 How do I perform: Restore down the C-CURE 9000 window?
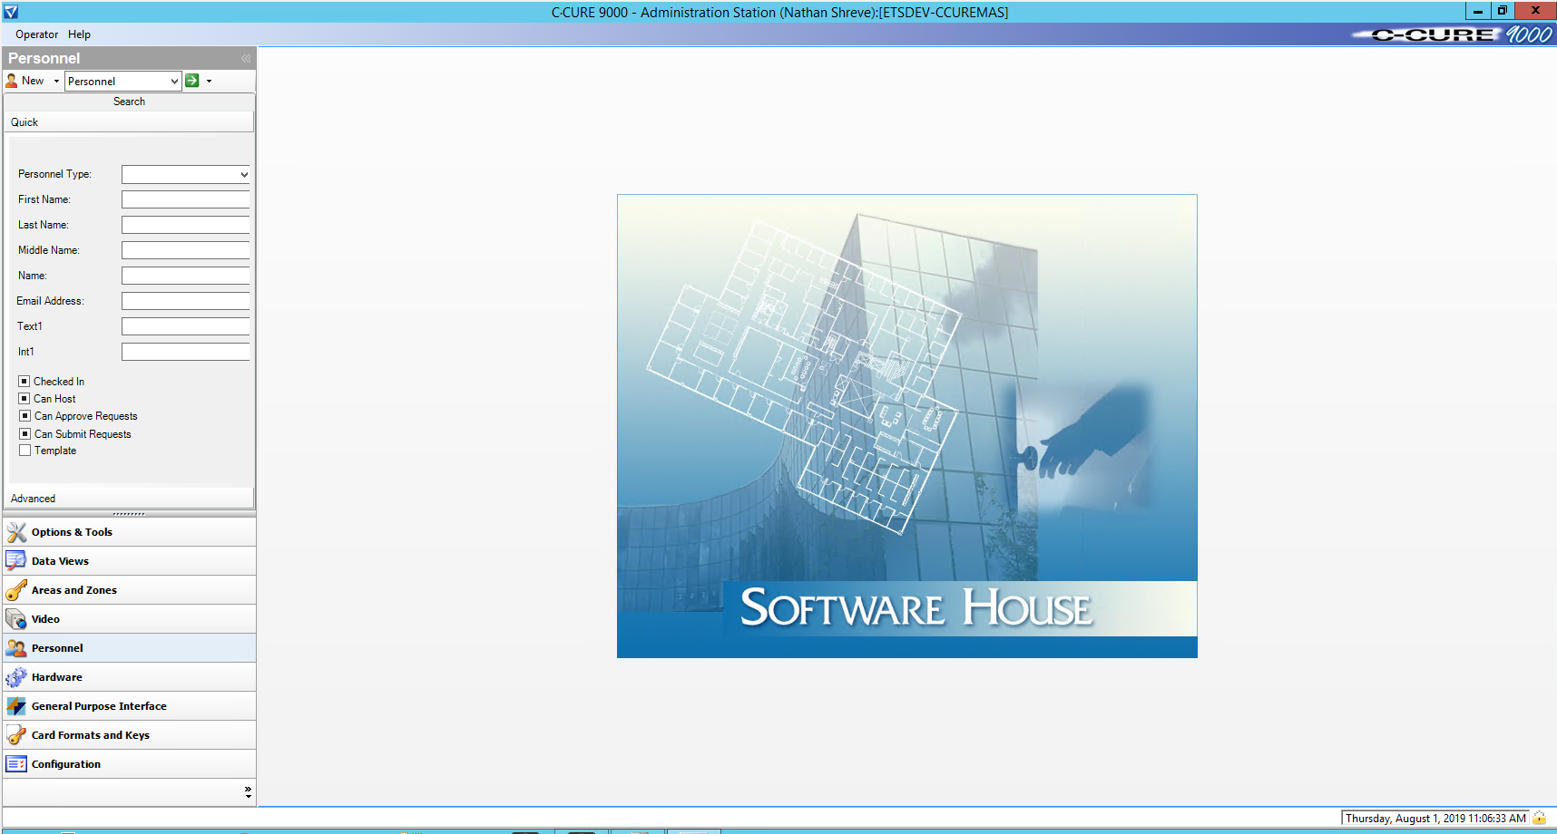pyautogui.click(x=1503, y=11)
